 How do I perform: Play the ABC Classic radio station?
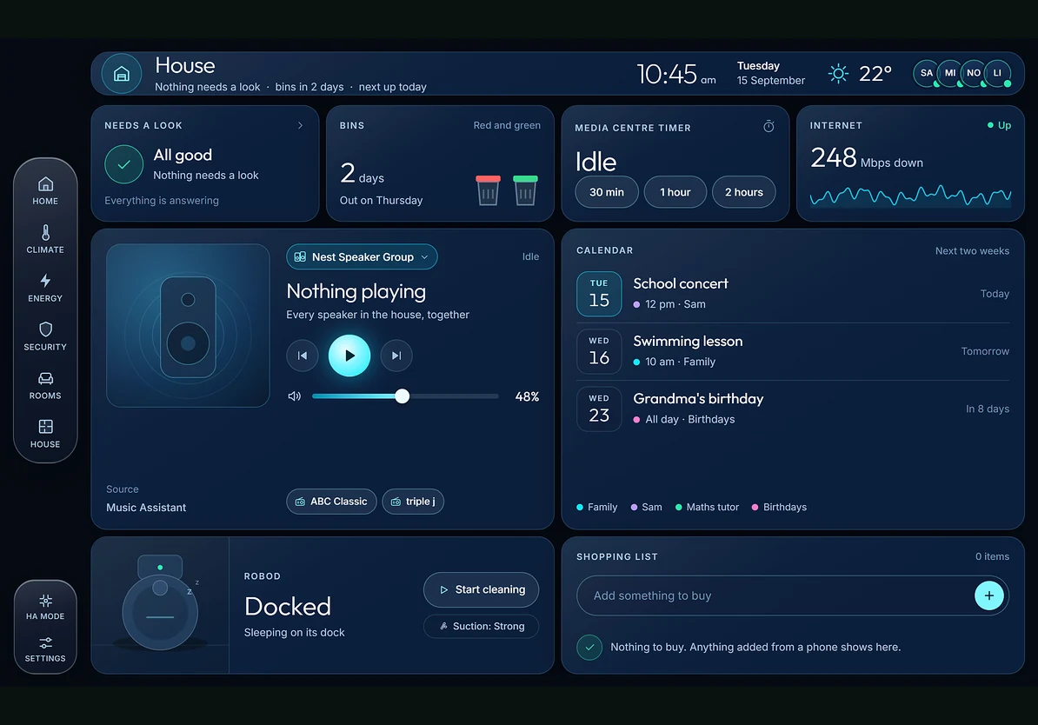pyautogui.click(x=331, y=502)
